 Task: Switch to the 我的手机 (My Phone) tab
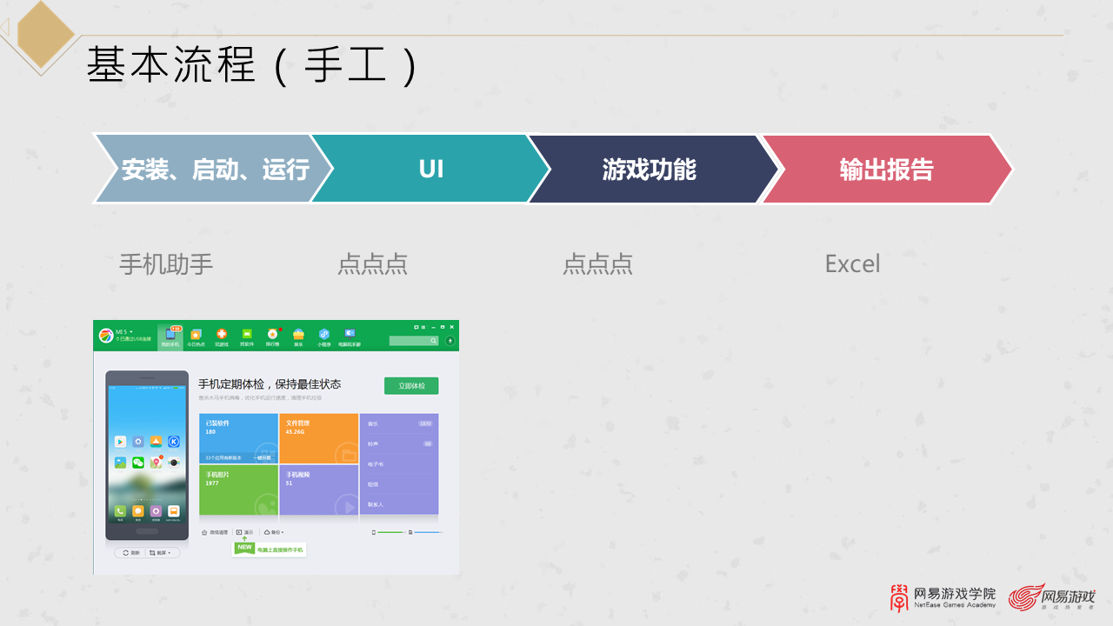[x=170, y=334]
